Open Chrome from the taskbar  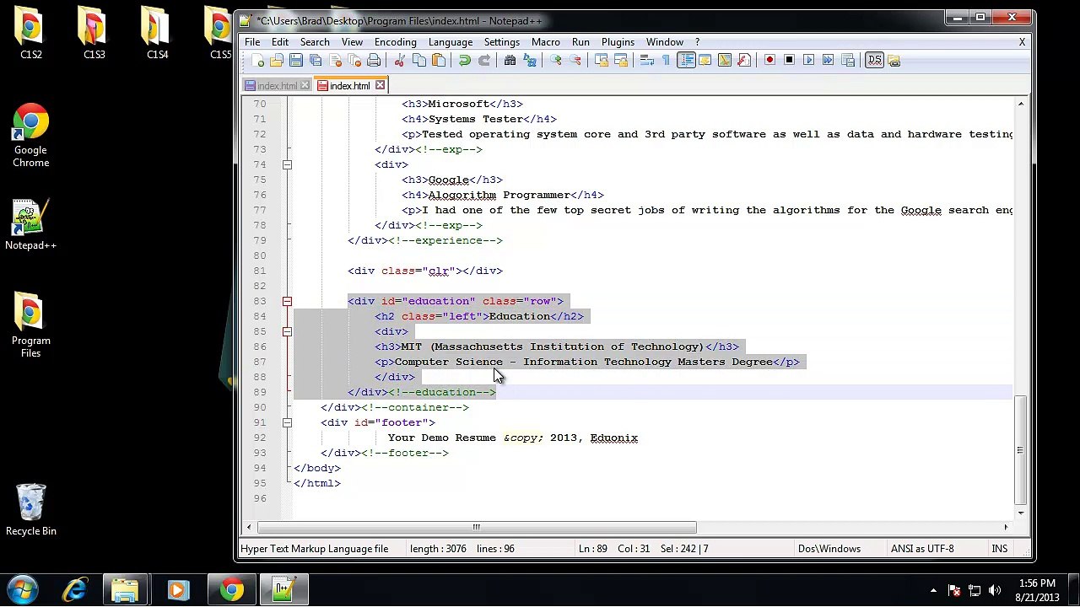[x=232, y=589]
